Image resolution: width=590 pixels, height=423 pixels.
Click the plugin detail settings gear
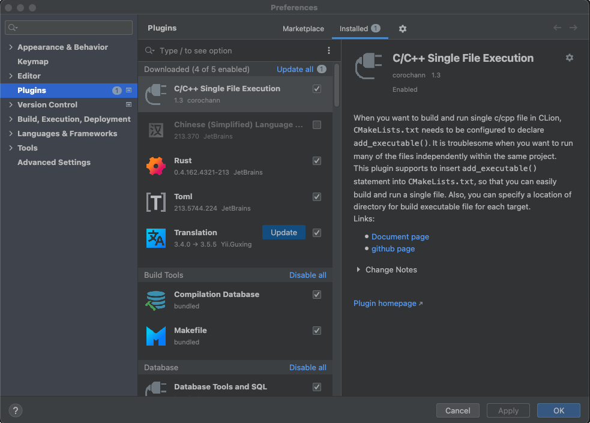[x=570, y=58]
